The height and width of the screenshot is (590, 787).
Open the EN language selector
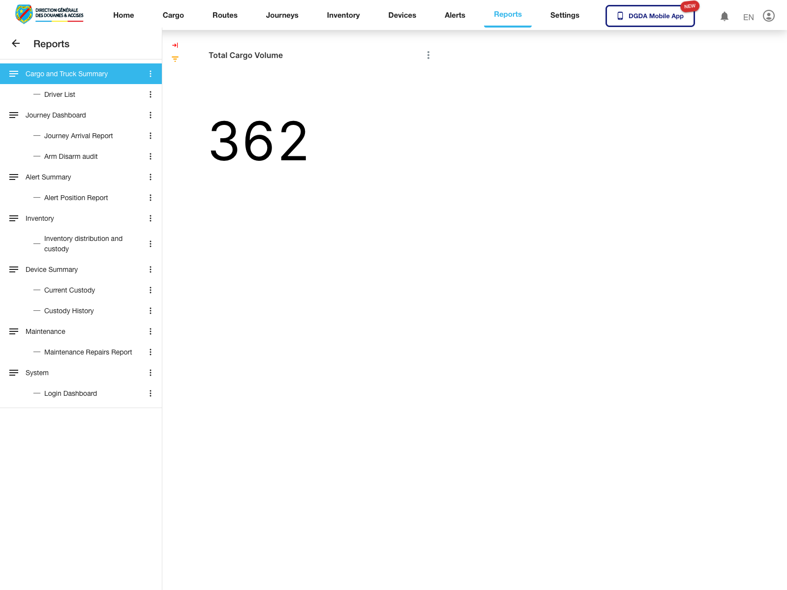pyautogui.click(x=748, y=17)
